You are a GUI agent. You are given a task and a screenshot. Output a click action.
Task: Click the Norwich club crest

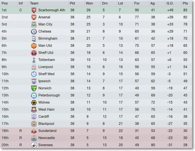(34, 88)
